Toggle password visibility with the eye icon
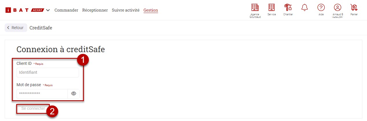The height and width of the screenshot is (121, 367). pos(74,94)
